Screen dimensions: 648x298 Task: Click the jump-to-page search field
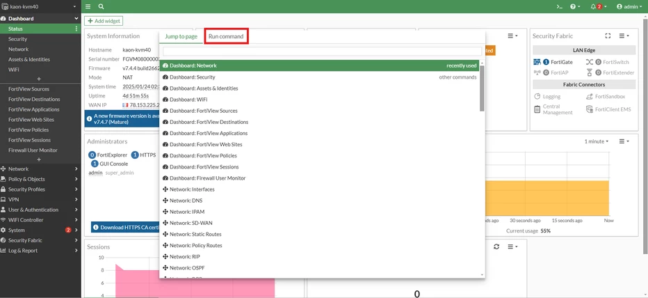click(322, 52)
